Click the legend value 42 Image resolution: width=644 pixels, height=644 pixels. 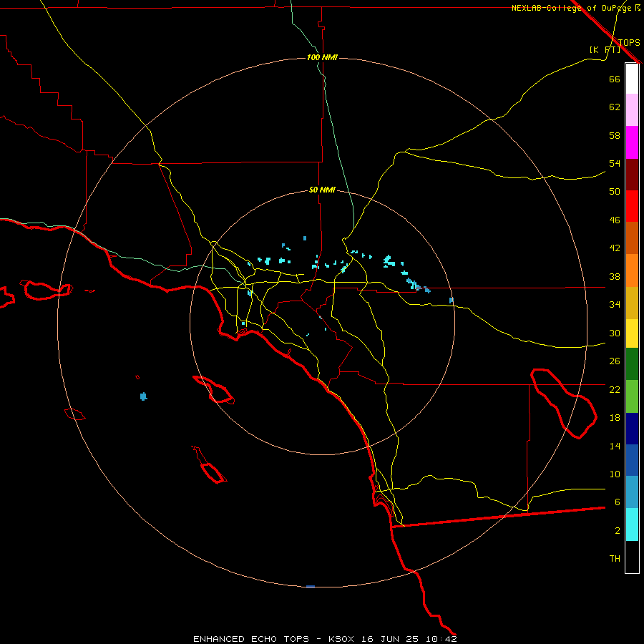pos(615,248)
